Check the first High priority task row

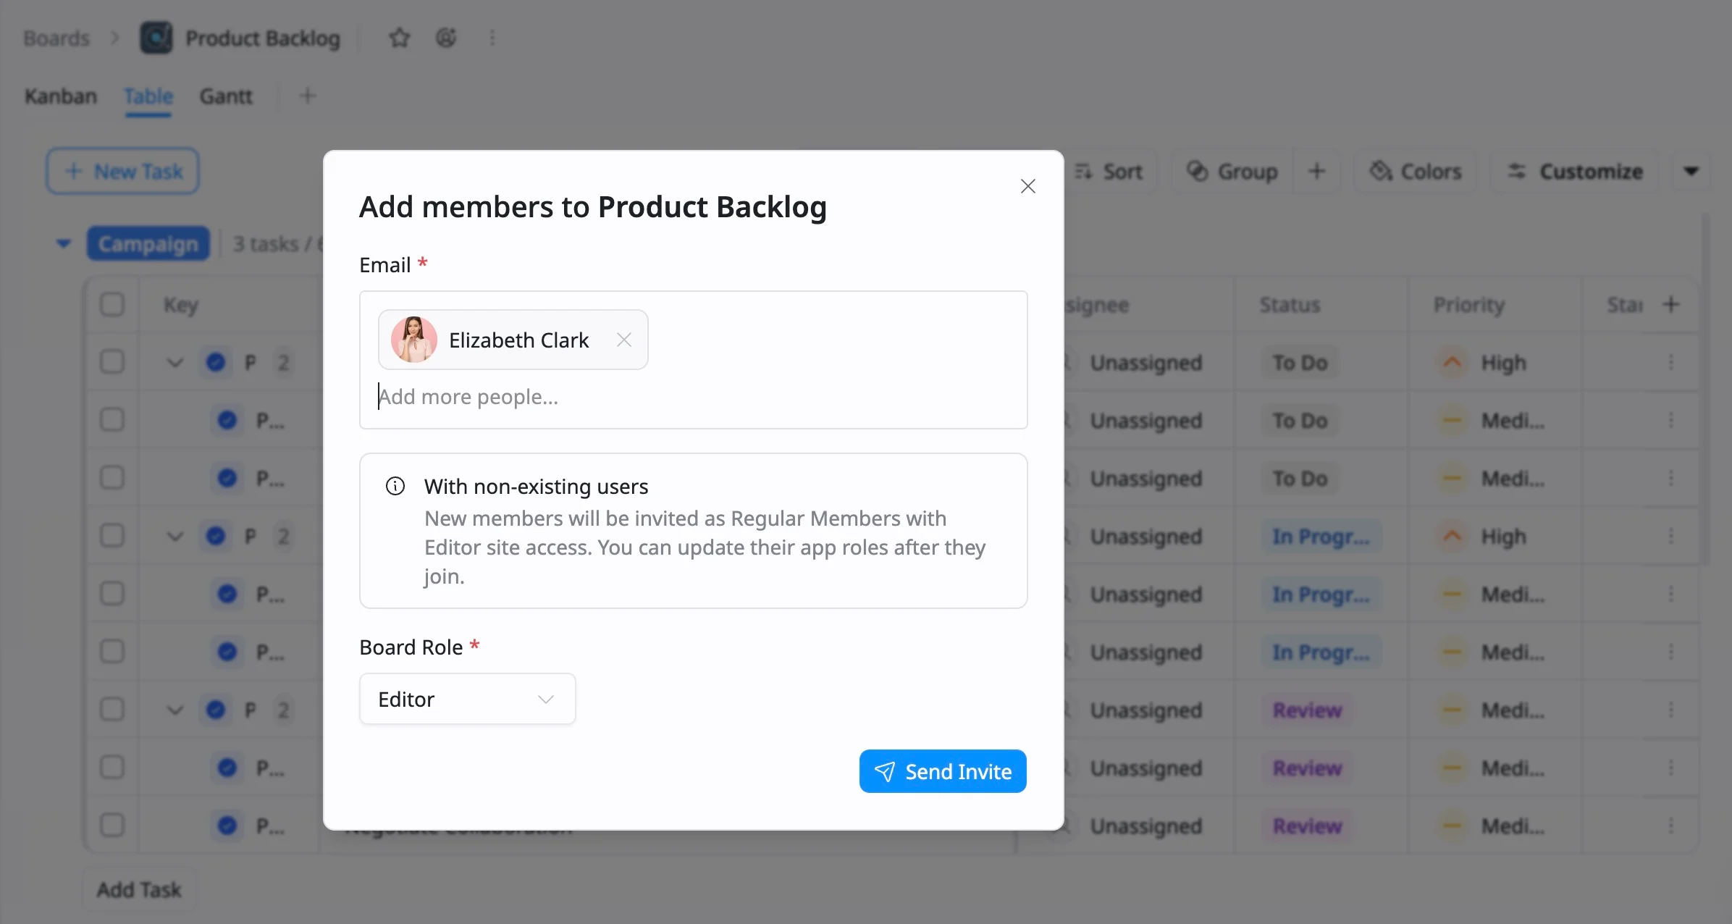click(x=112, y=362)
